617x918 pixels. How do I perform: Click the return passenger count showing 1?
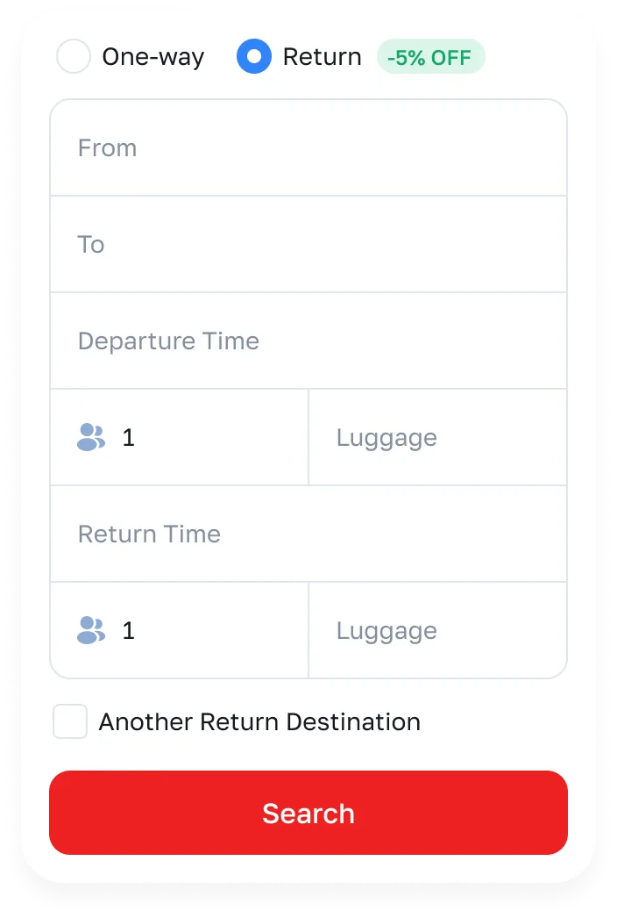[x=128, y=630]
